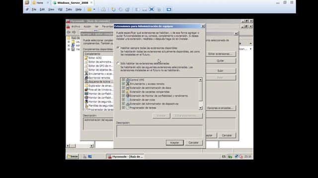This screenshot has height=178, width=318.
Task: Toggle Enrutamiento y acceso remoto checkbox
Action: click(x=123, y=84)
